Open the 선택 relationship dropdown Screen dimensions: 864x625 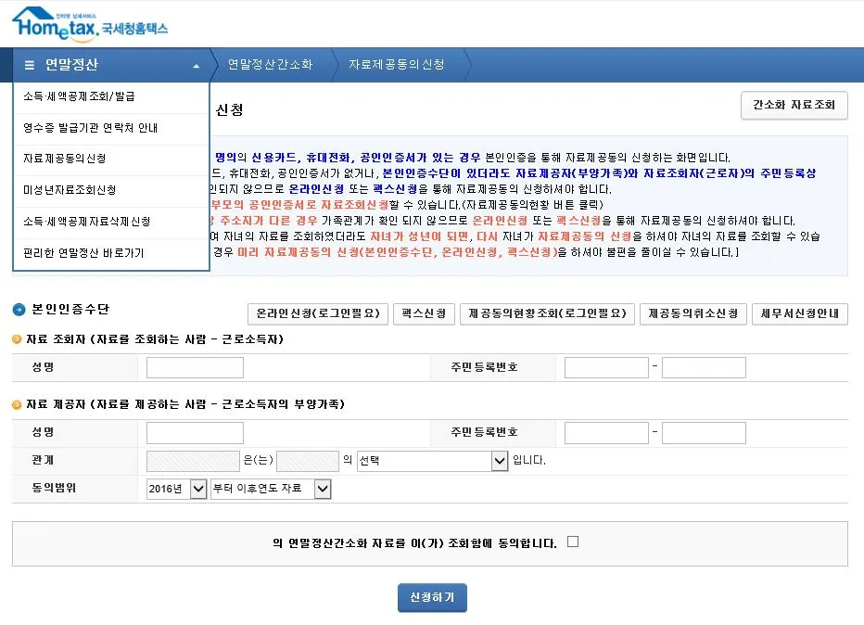click(433, 461)
